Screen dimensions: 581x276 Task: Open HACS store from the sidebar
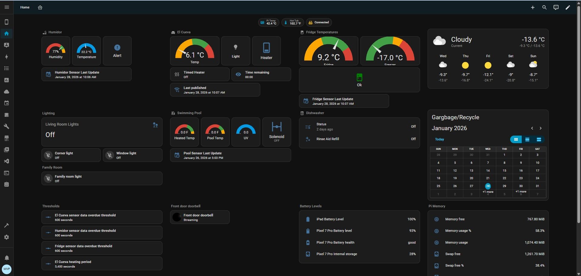coord(6,138)
